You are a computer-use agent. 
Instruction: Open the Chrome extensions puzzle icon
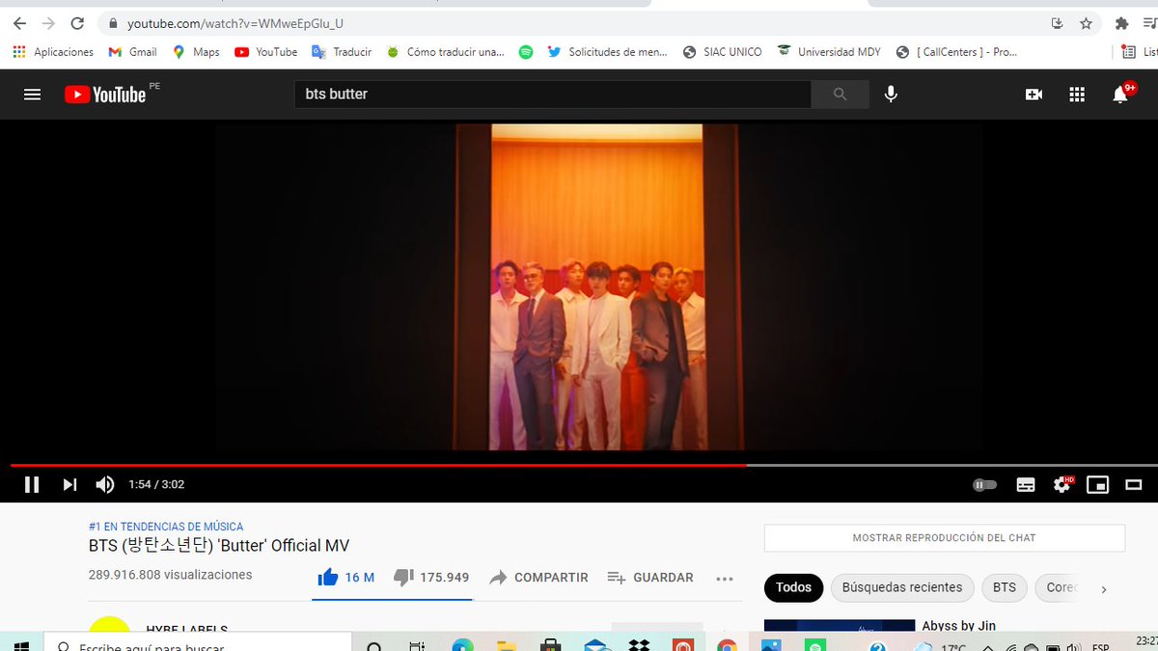(1121, 23)
